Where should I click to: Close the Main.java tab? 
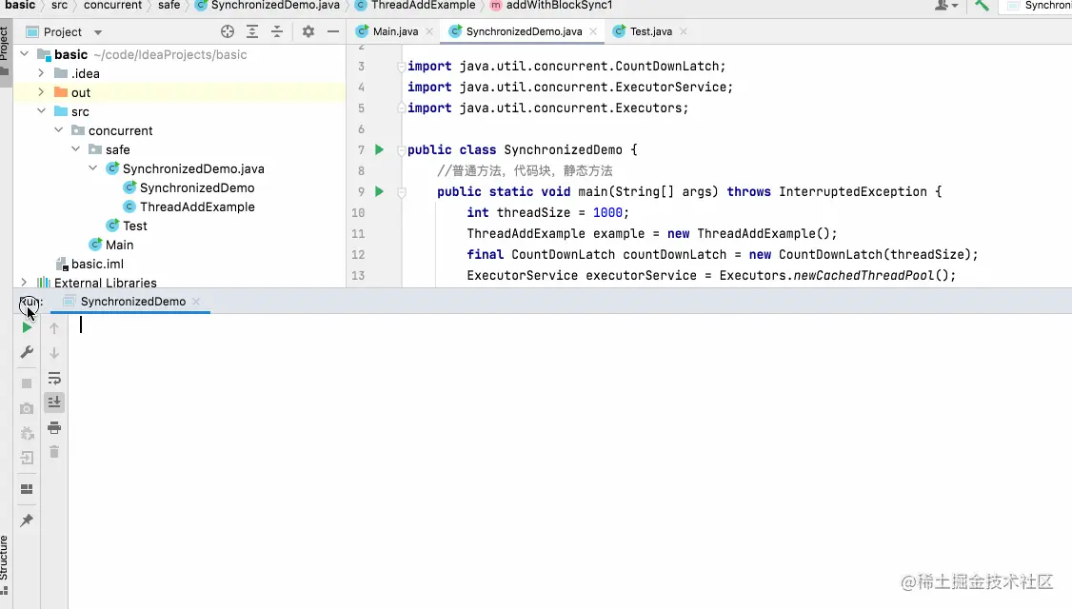429,31
